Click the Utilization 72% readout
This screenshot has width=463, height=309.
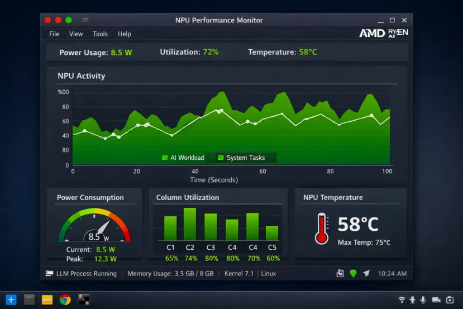tap(189, 52)
